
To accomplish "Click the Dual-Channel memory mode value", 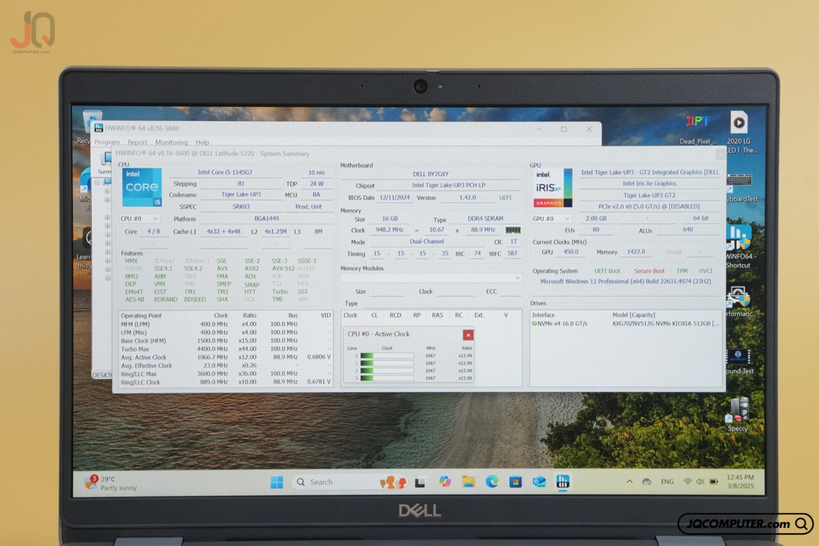I will 427,242.
